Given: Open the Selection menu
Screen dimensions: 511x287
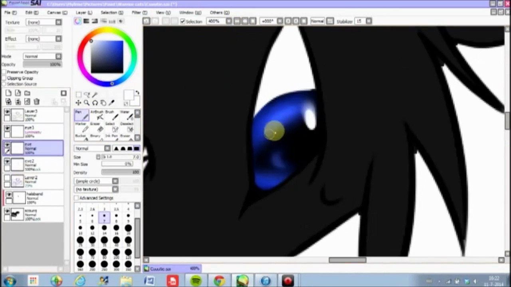Looking at the screenshot, I should pyautogui.click(x=111, y=12).
